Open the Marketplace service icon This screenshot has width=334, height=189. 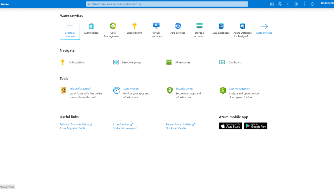(91, 26)
